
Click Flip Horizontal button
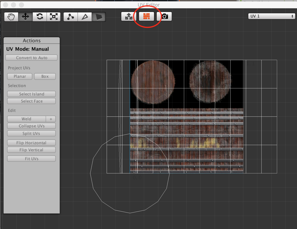pos(31,143)
